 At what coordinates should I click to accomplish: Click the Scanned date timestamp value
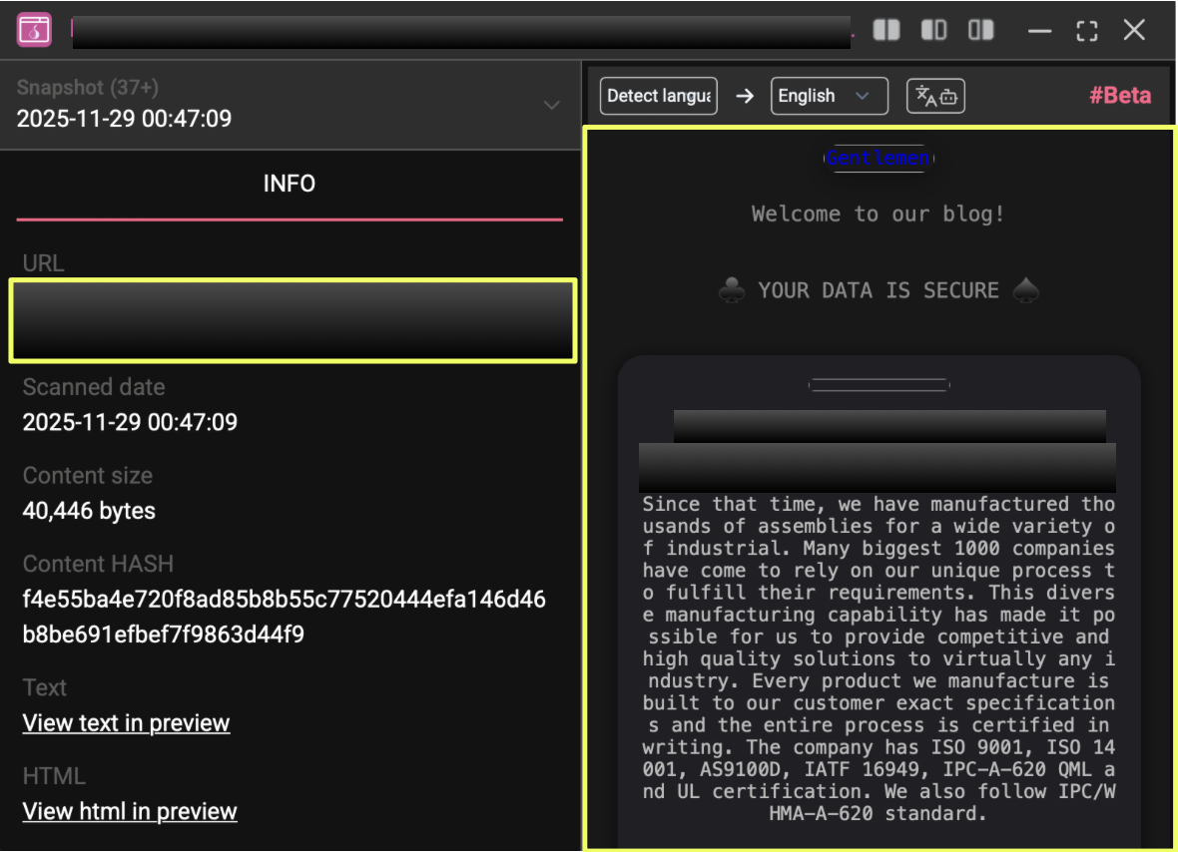pyautogui.click(x=130, y=422)
